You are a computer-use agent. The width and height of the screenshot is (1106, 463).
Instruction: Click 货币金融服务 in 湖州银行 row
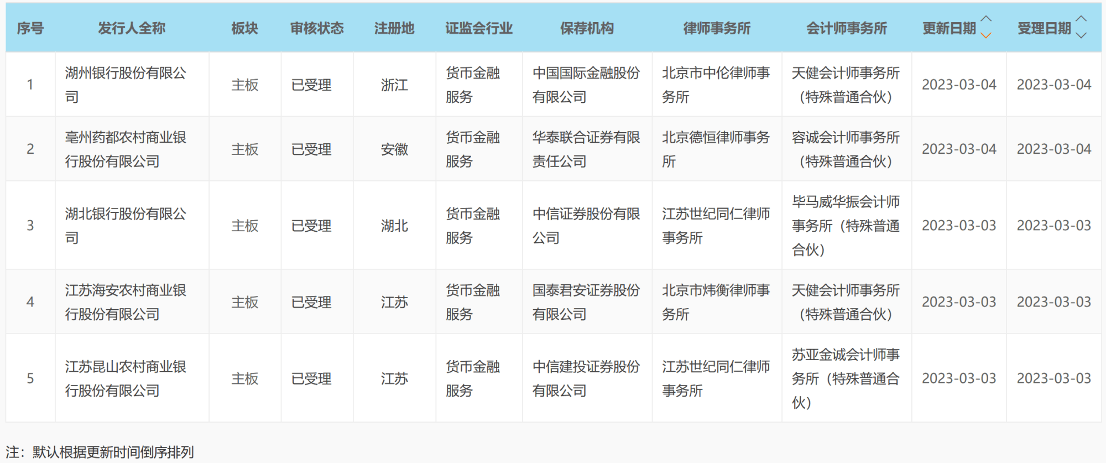(473, 85)
